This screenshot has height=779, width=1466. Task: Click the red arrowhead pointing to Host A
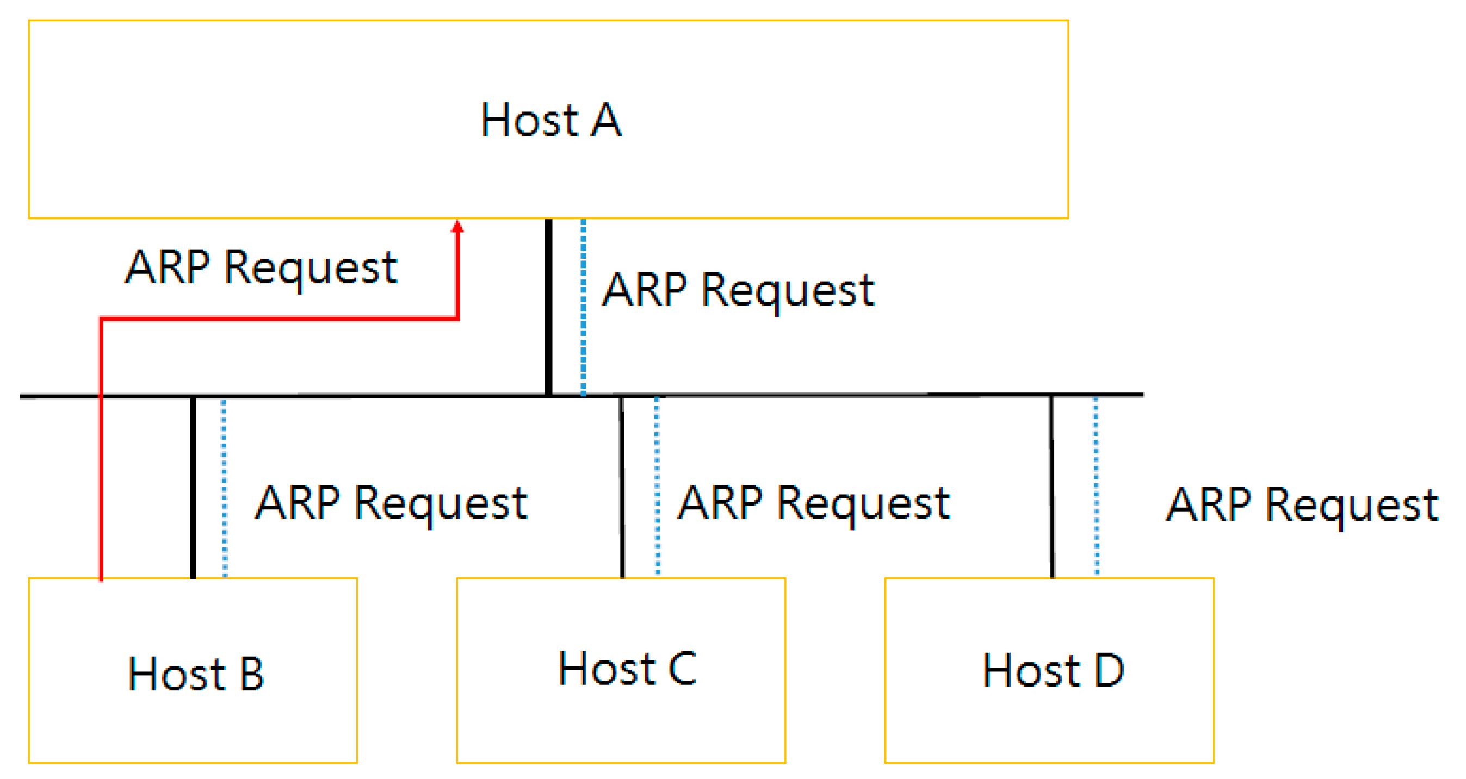tap(457, 227)
